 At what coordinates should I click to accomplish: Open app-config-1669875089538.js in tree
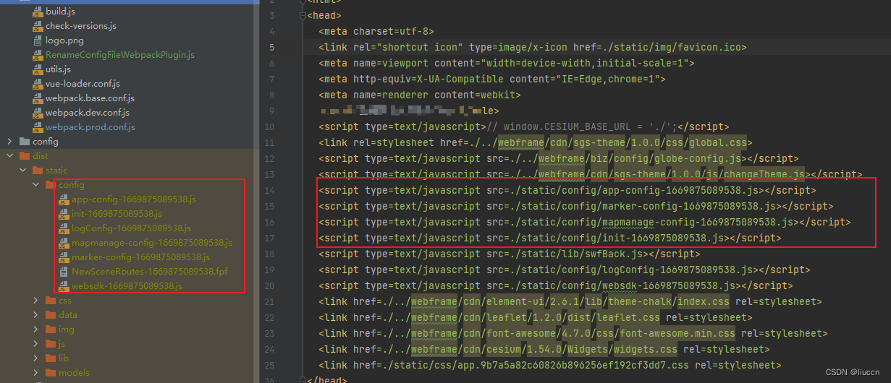pyautogui.click(x=134, y=199)
